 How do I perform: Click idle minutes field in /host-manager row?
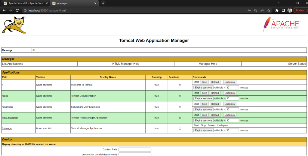tap(232, 120)
